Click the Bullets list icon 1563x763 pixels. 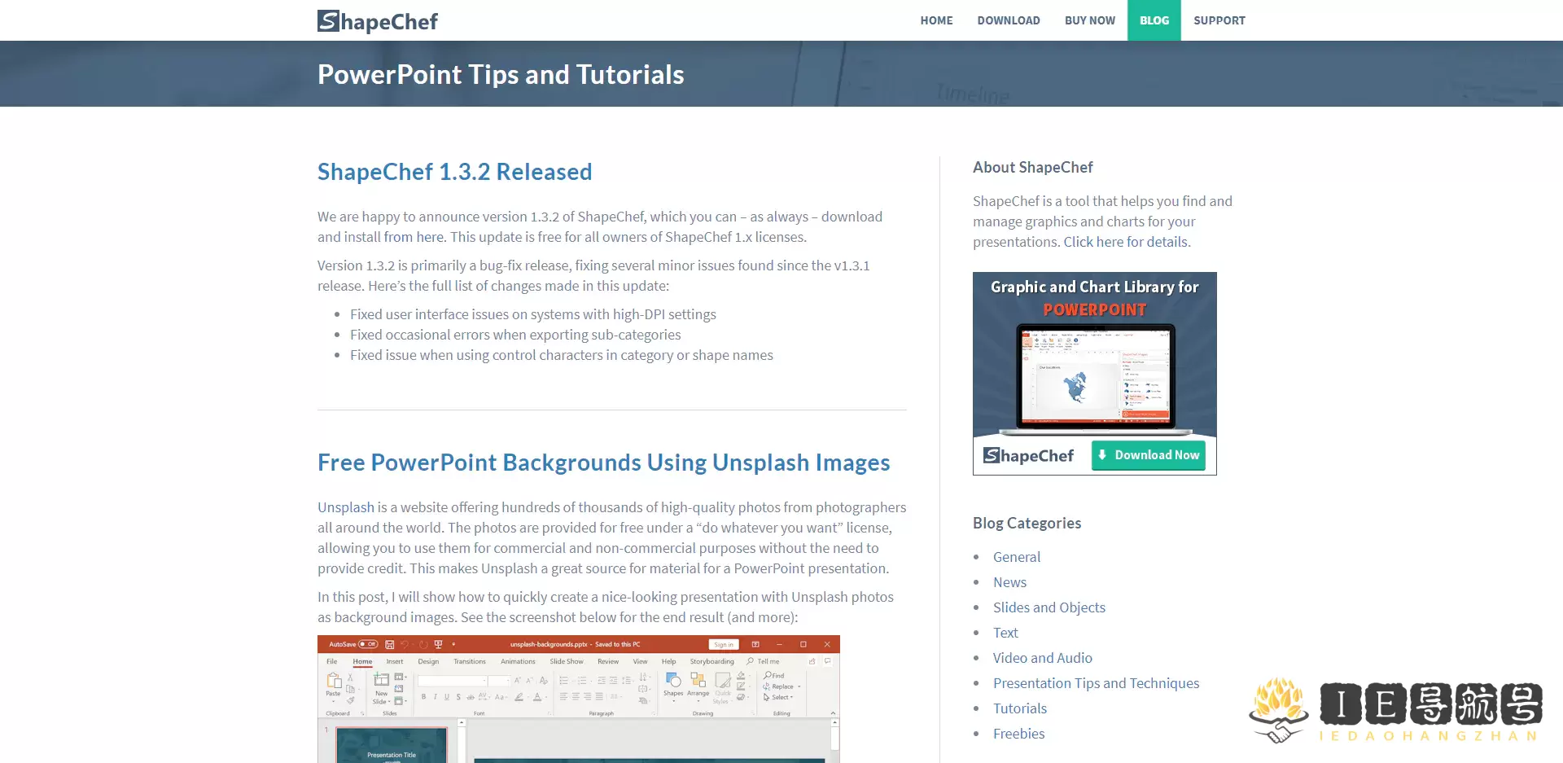point(564,680)
